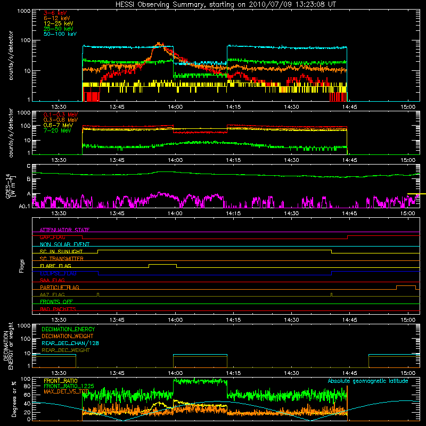Select the Absolute geomagnetic latitude label
Screen dimensions: 426x426
click(x=368, y=381)
